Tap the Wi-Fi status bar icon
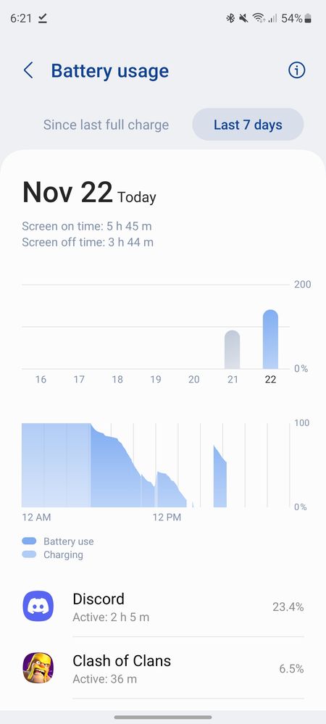 (x=259, y=18)
